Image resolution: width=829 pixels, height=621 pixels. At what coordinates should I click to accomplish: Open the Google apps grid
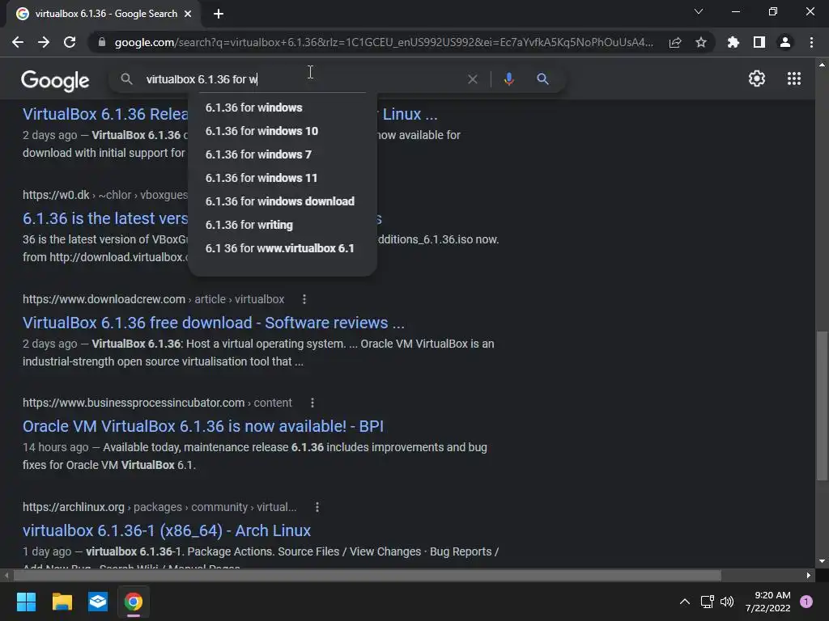(x=794, y=78)
